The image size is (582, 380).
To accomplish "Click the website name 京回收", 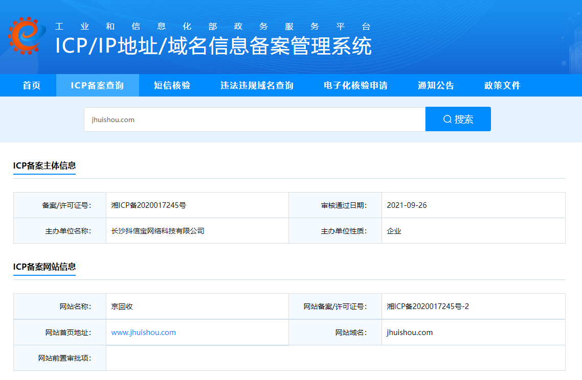I will (122, 306).
